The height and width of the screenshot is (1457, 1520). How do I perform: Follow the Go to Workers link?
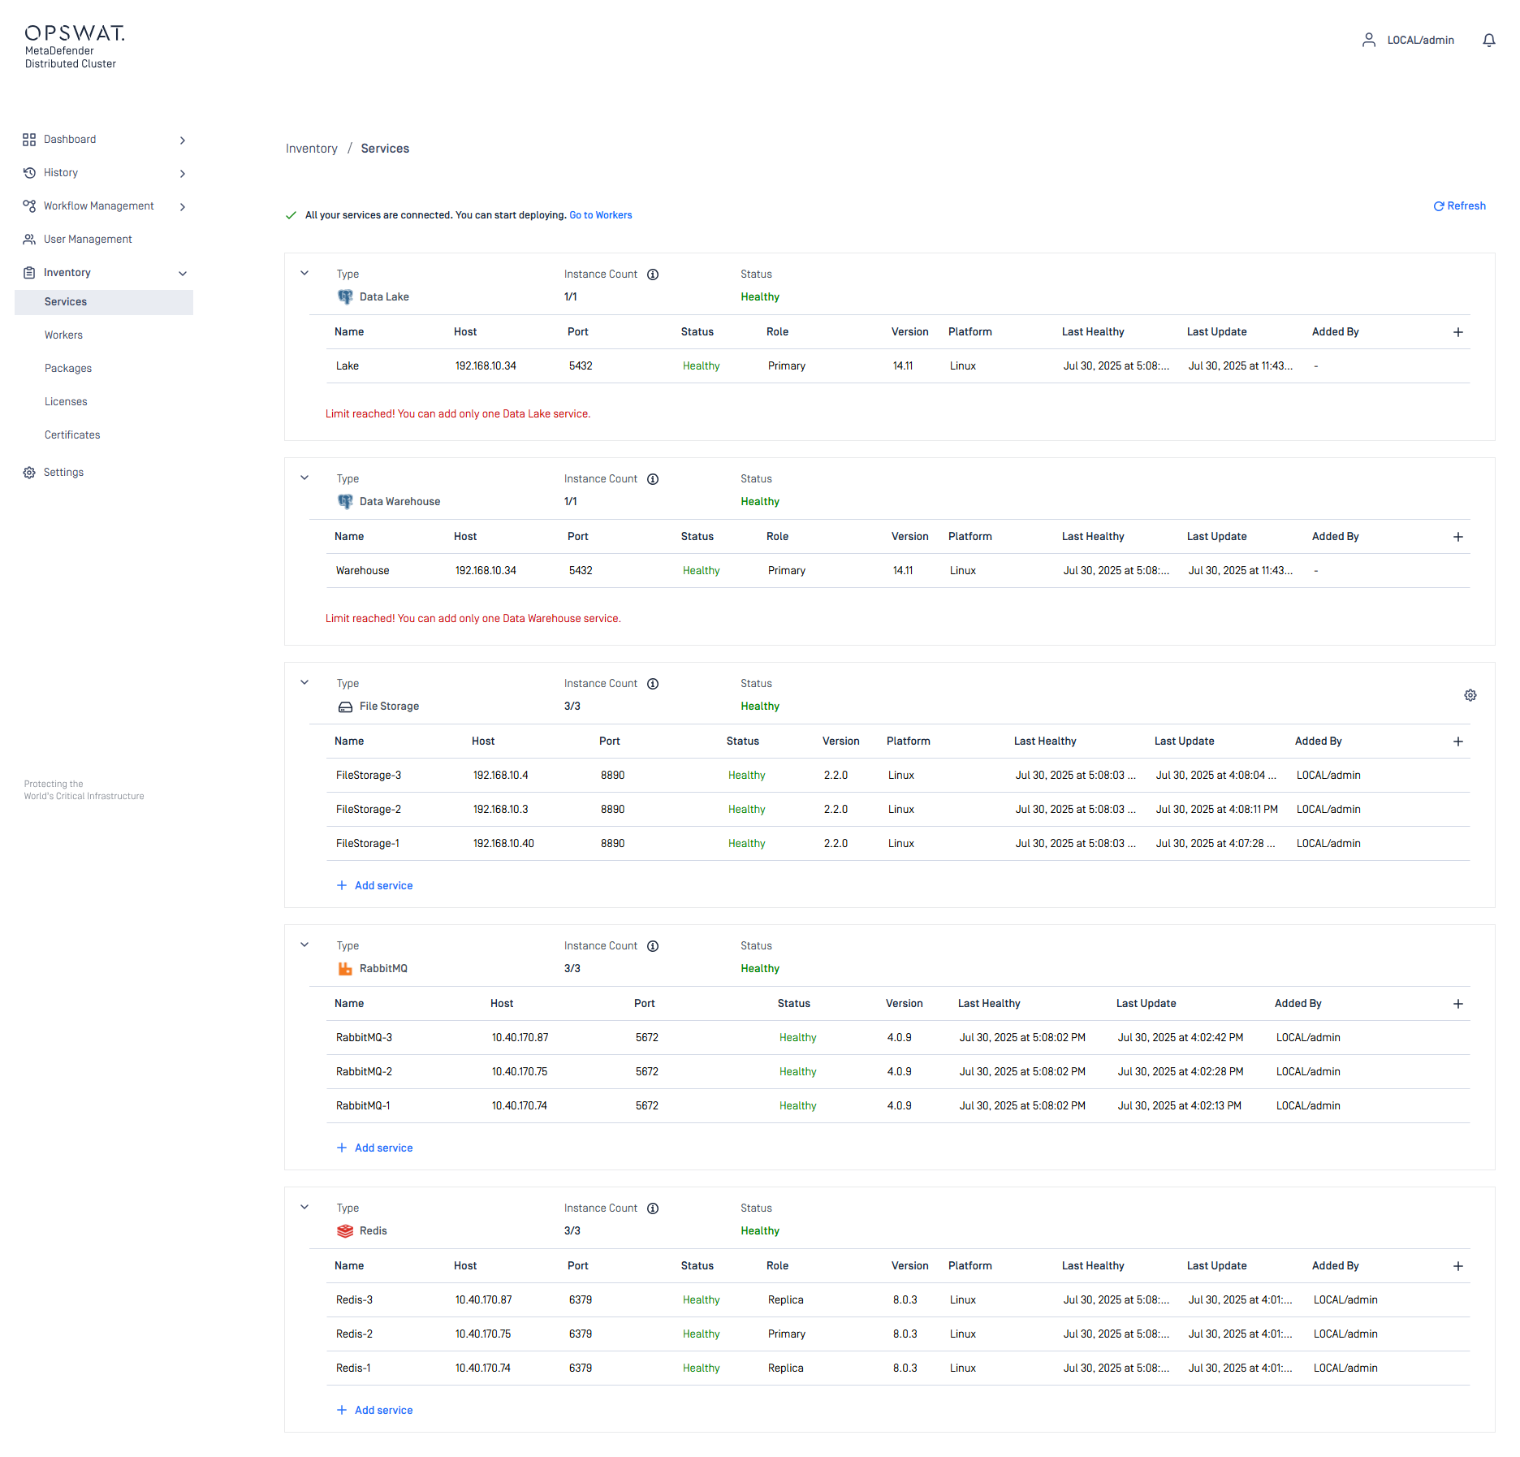coord(600,215)
